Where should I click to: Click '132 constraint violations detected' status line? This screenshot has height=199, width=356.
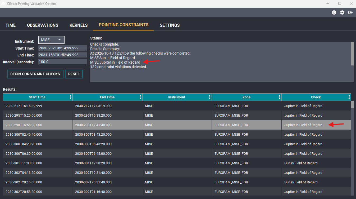[x=118, y=67]
